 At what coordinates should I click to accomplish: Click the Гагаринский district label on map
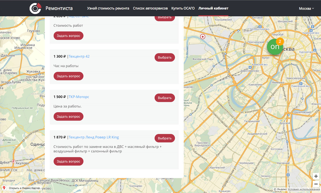(x=252, y=121)
